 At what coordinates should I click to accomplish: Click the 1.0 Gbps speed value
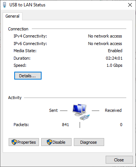click(114, 65)
